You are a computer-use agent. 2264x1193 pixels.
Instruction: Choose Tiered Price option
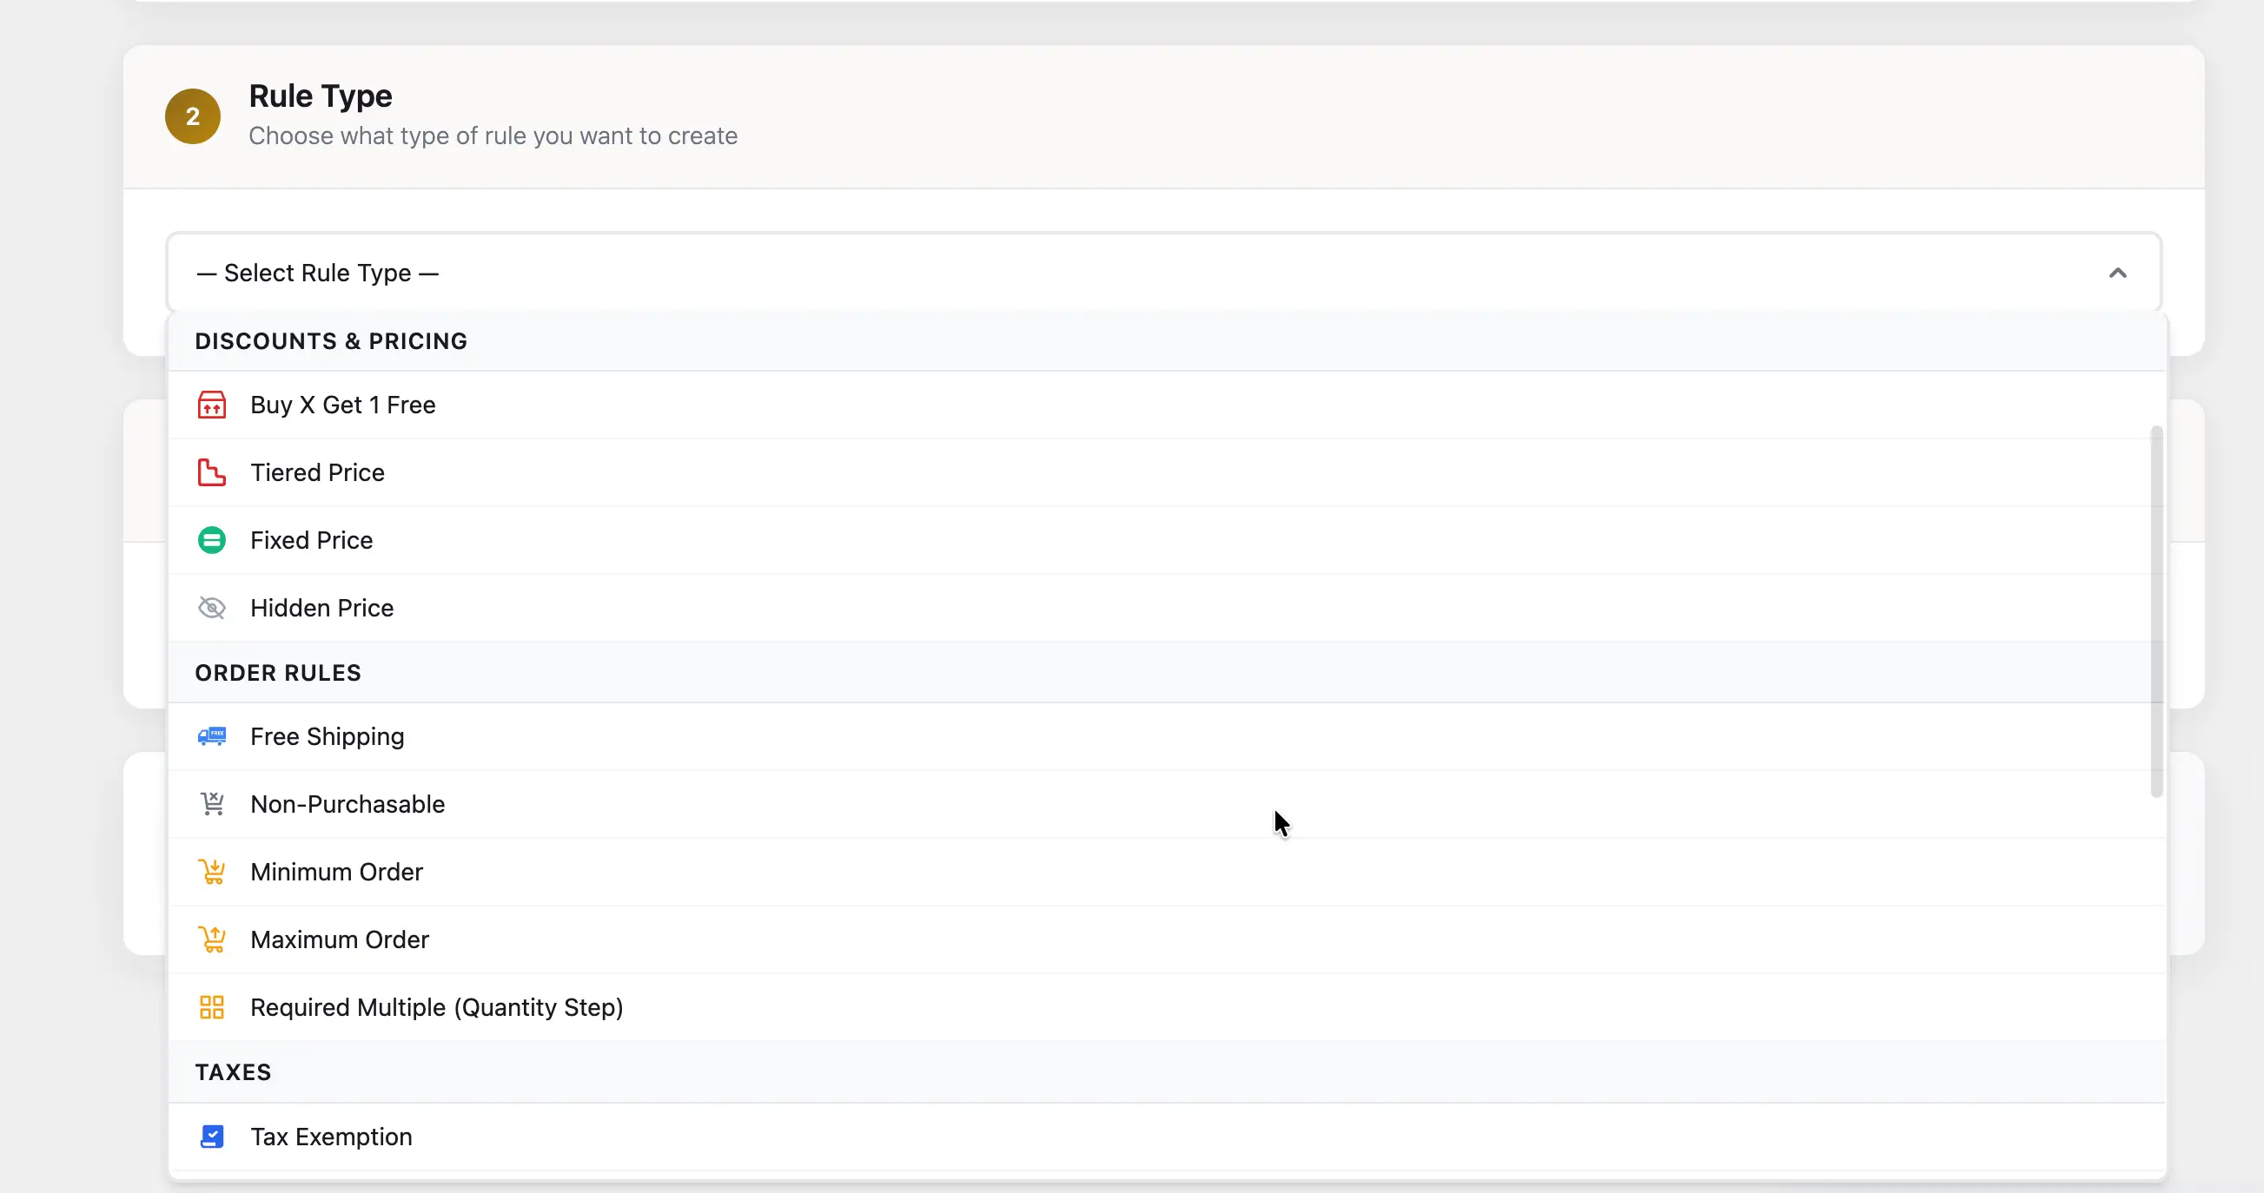tap(317, 472)
